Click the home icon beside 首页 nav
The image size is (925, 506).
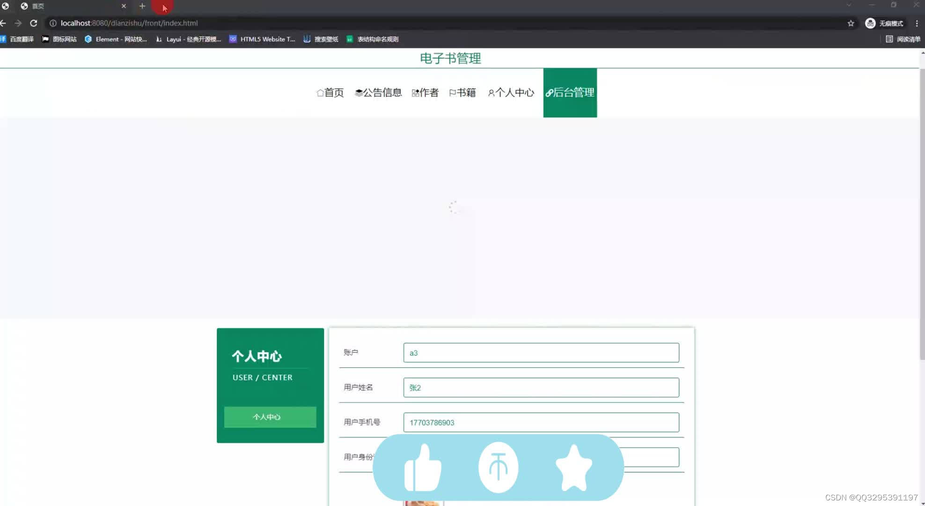coord(320,93)
